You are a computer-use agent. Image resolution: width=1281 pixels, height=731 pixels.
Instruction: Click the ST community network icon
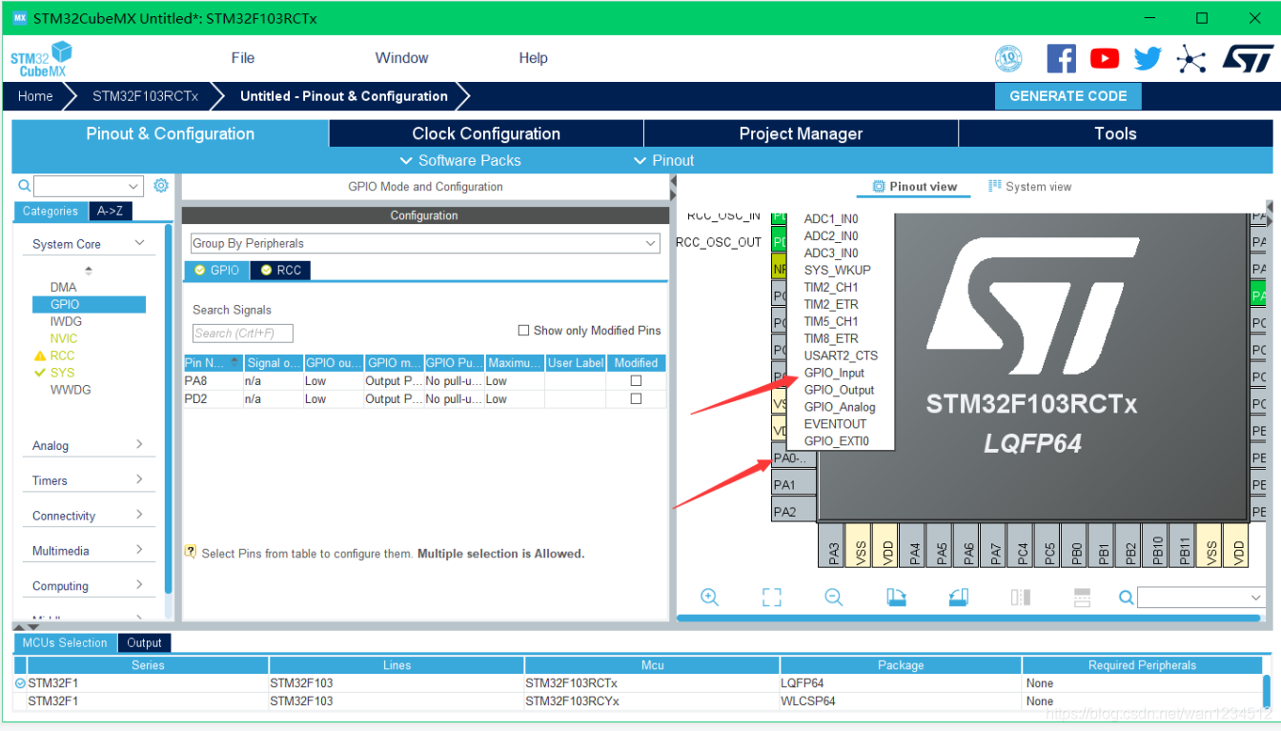(x=1190, y=59)
